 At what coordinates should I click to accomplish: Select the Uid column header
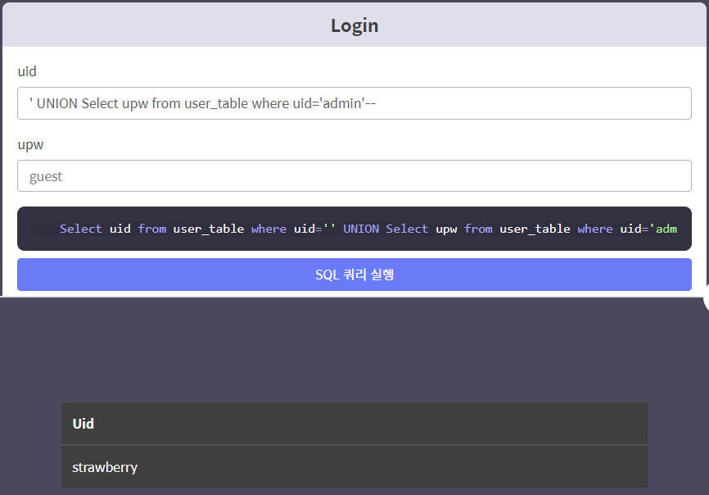click(x=354, y=424)
